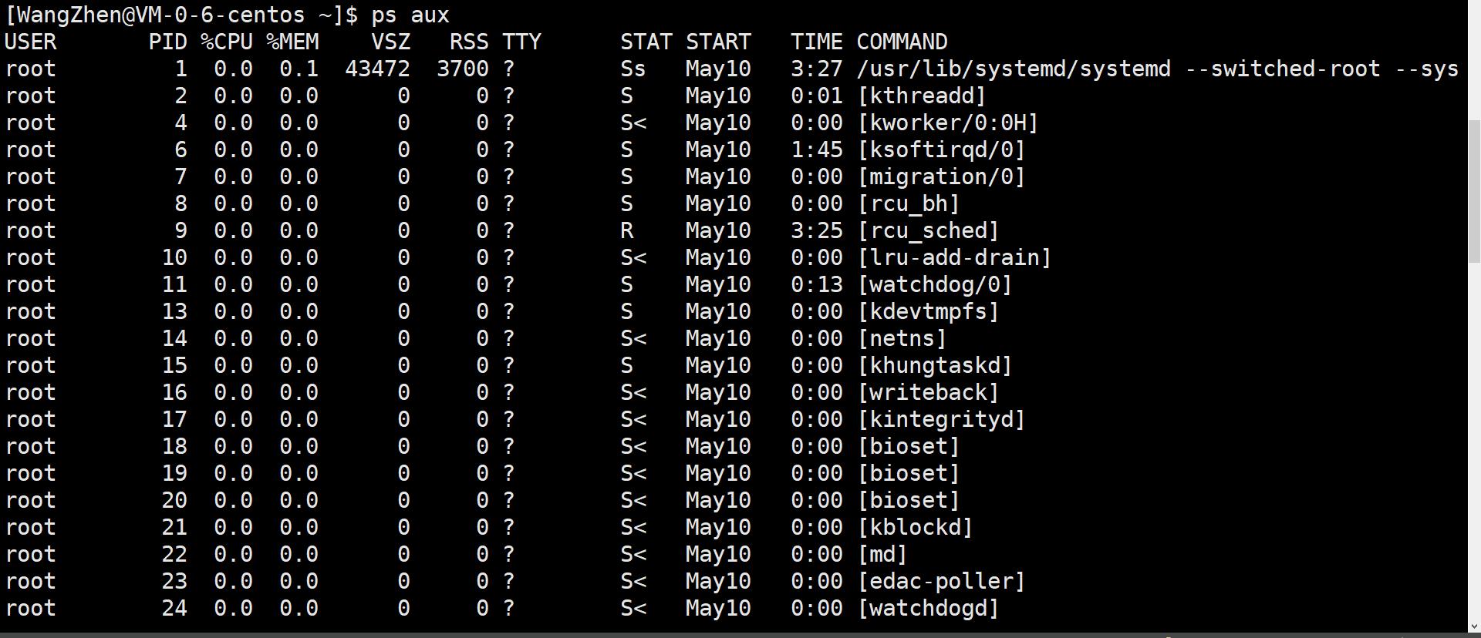Click the [kworker/0:0H] process name
Viewport: 1481px width, 638px height.
pos(948,123)
